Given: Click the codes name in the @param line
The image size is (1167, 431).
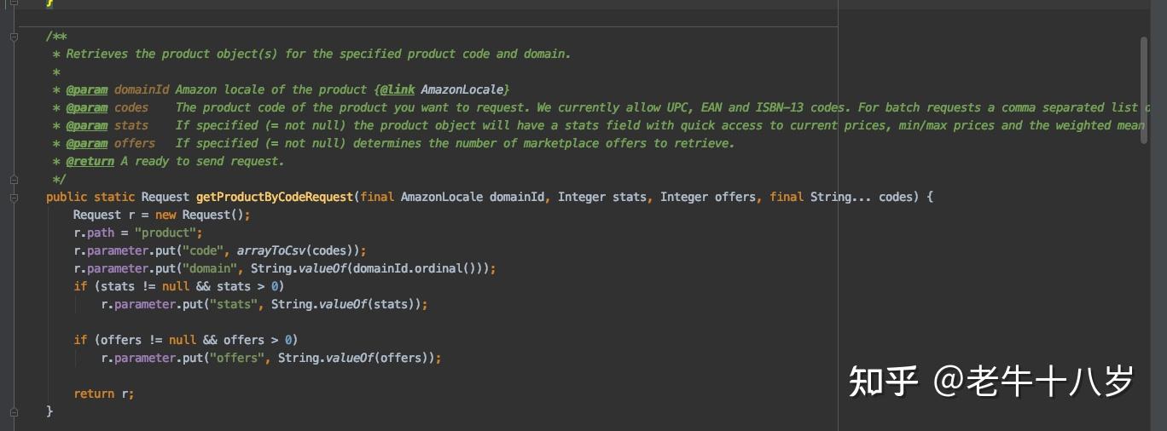Looking at the screenshot, I should (131, 107).
